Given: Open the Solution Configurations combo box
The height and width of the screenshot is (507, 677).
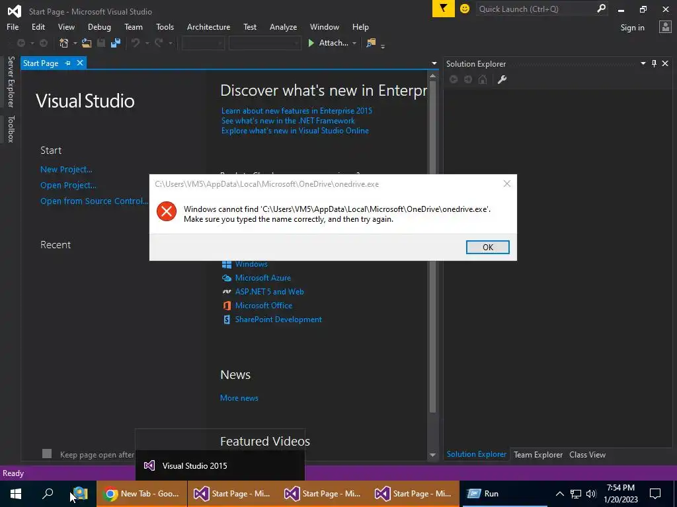Looking at the screenshot, I should (x=203, y=43).
